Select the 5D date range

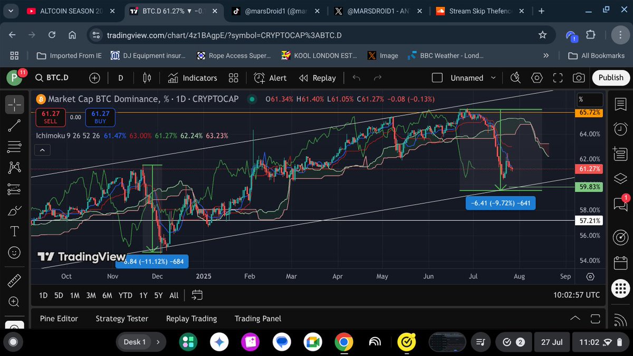tap(59, 295)
